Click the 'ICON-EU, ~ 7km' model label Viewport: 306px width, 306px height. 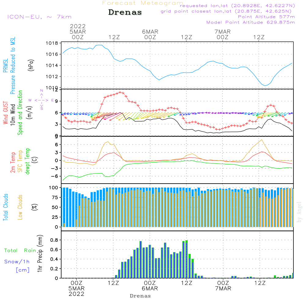coord(39,17)
